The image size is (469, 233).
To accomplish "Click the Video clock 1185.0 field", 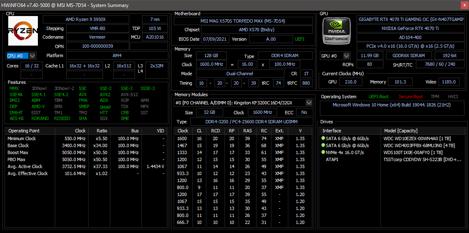I will coord(449,82).
